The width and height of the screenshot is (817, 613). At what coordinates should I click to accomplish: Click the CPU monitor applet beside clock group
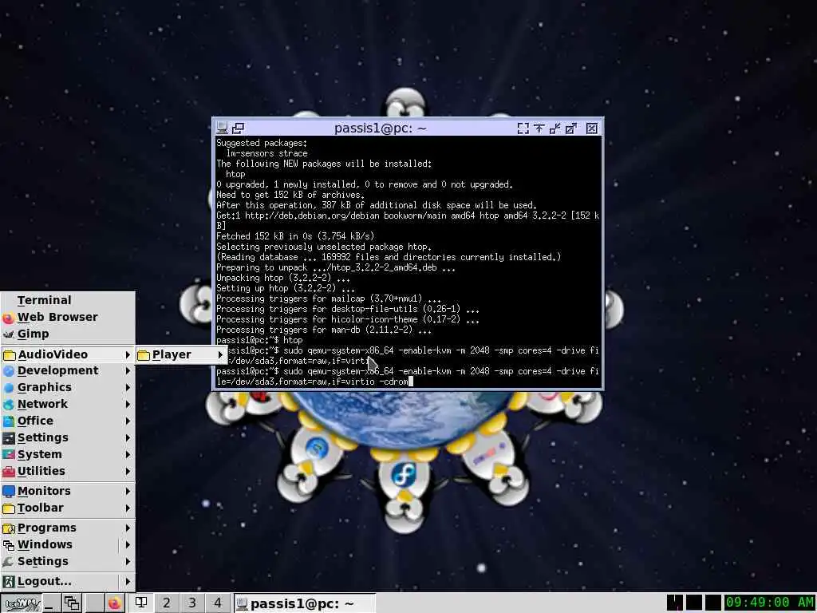(x=675, y=603)
